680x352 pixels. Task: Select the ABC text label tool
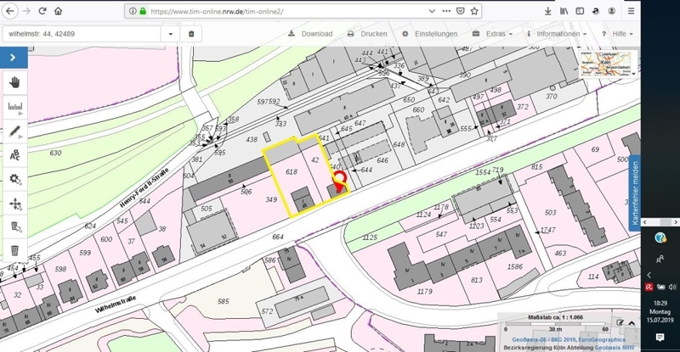click(14, 155)
